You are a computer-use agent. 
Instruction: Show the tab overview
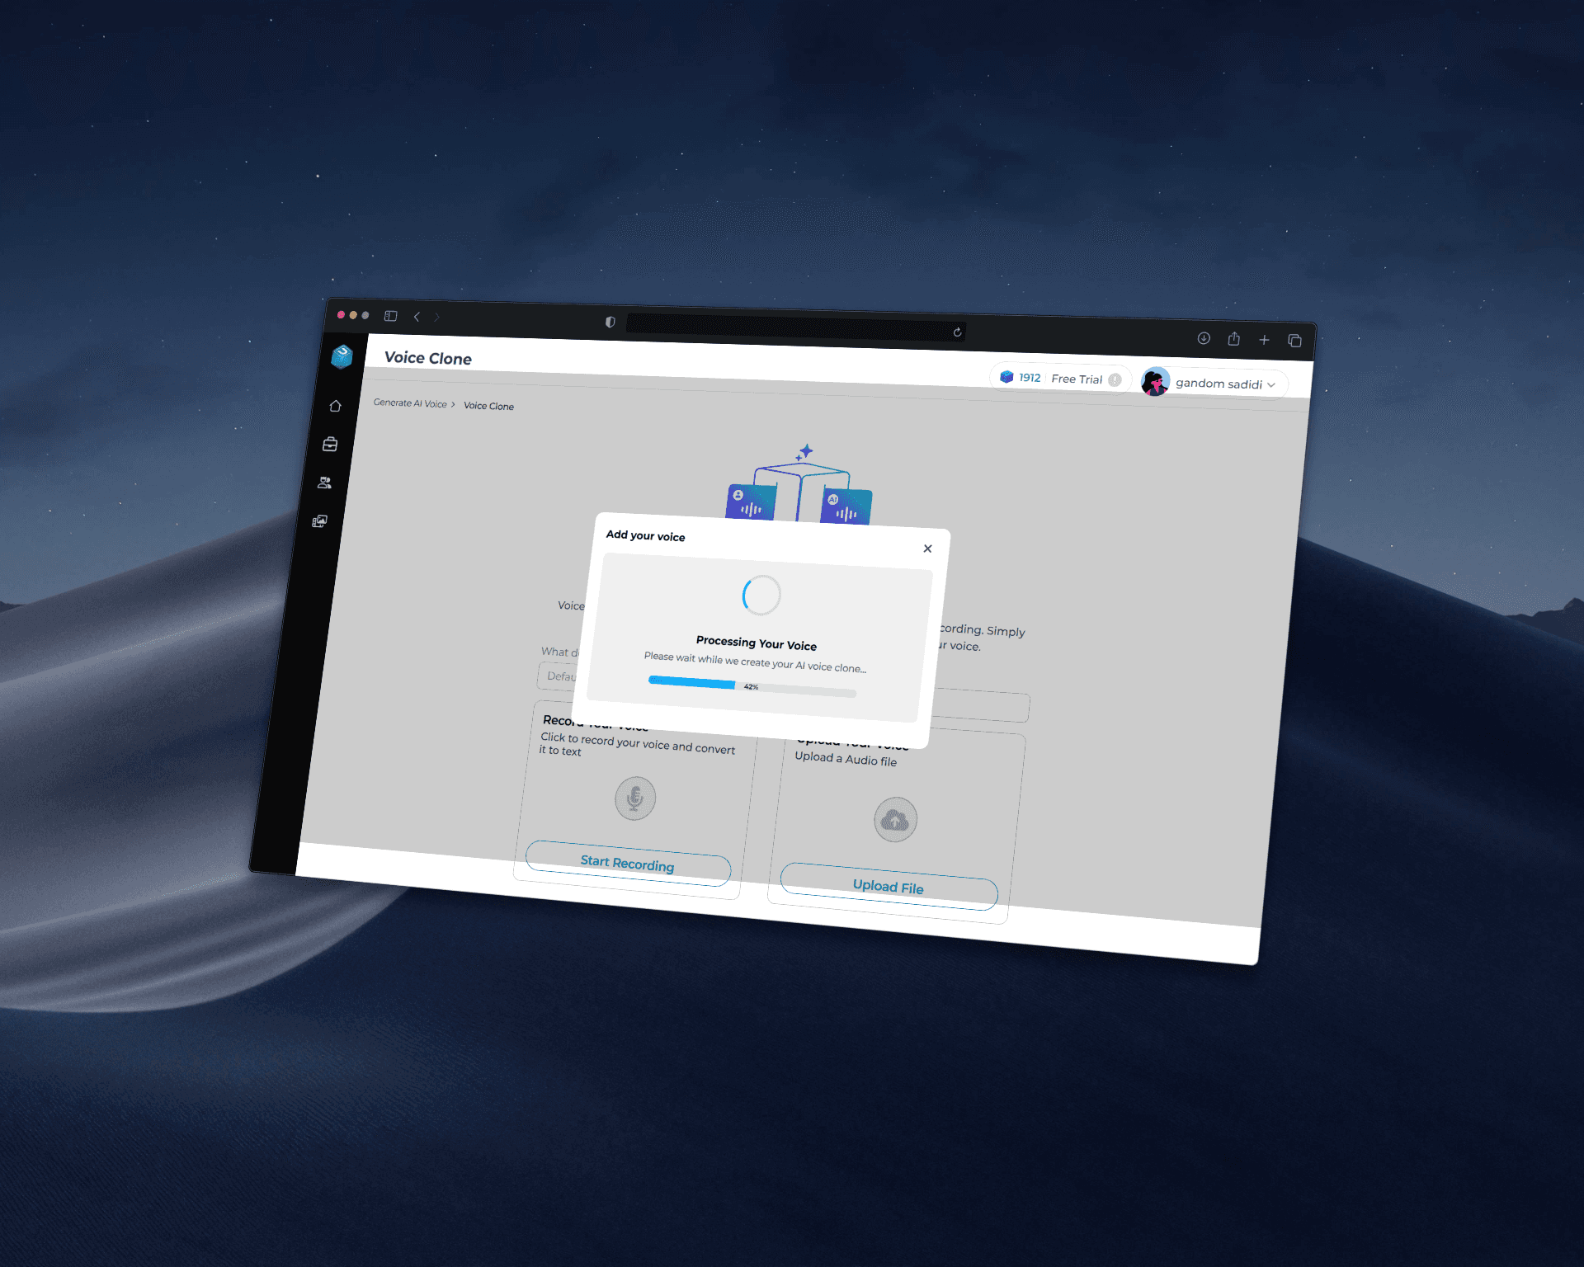(1294, 341)
